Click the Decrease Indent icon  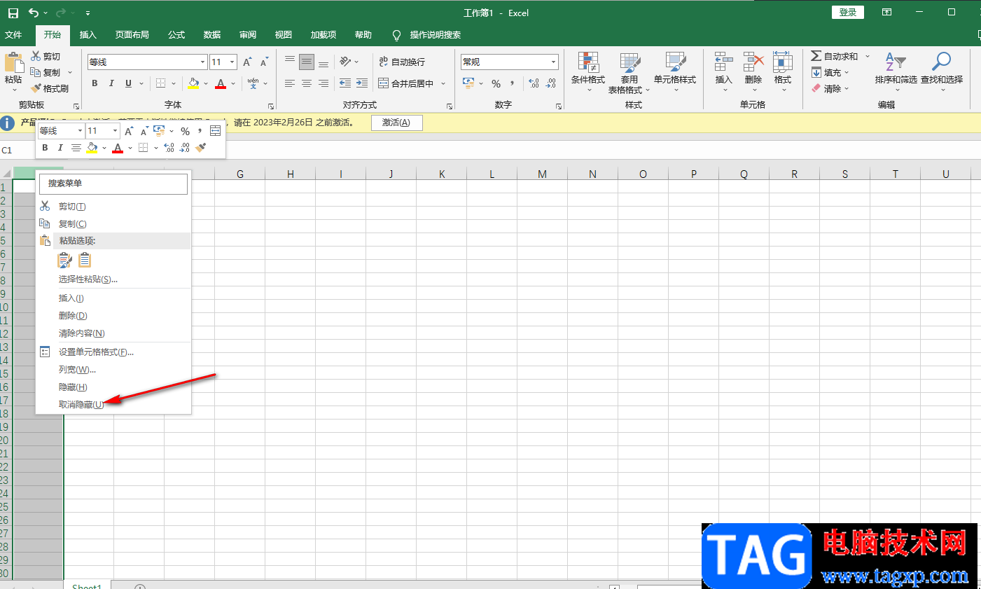345,83
